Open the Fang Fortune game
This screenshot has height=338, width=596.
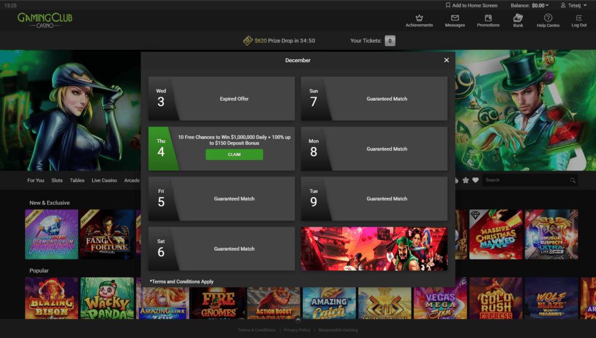click(x=107, y=234)
